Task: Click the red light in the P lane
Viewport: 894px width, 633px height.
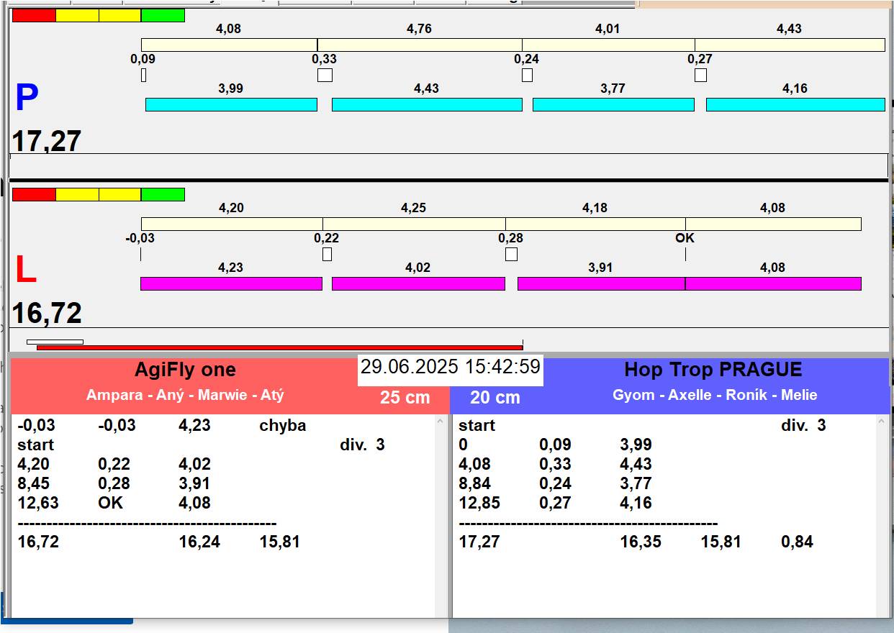Action: click(x=34, y=15)
